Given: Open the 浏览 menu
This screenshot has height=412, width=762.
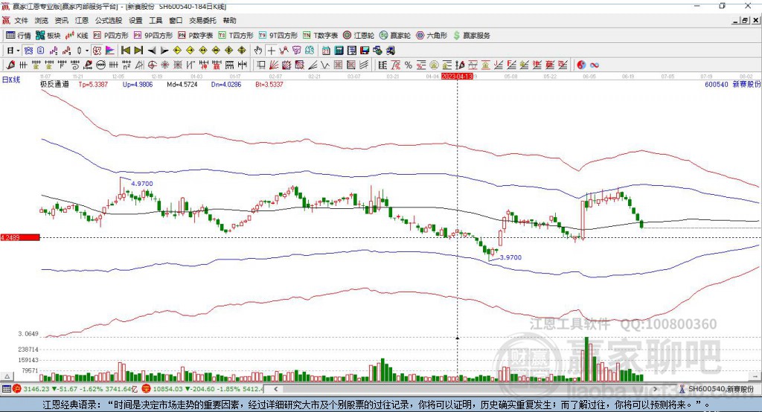Looking at the screenshot, I should point(42,20).
